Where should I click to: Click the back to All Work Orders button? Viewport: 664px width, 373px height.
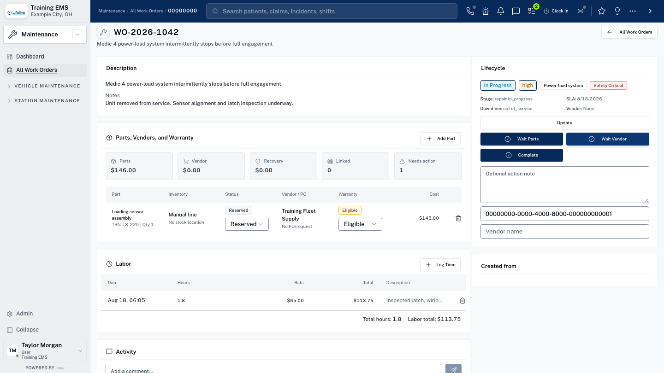[x=629, y=32]
